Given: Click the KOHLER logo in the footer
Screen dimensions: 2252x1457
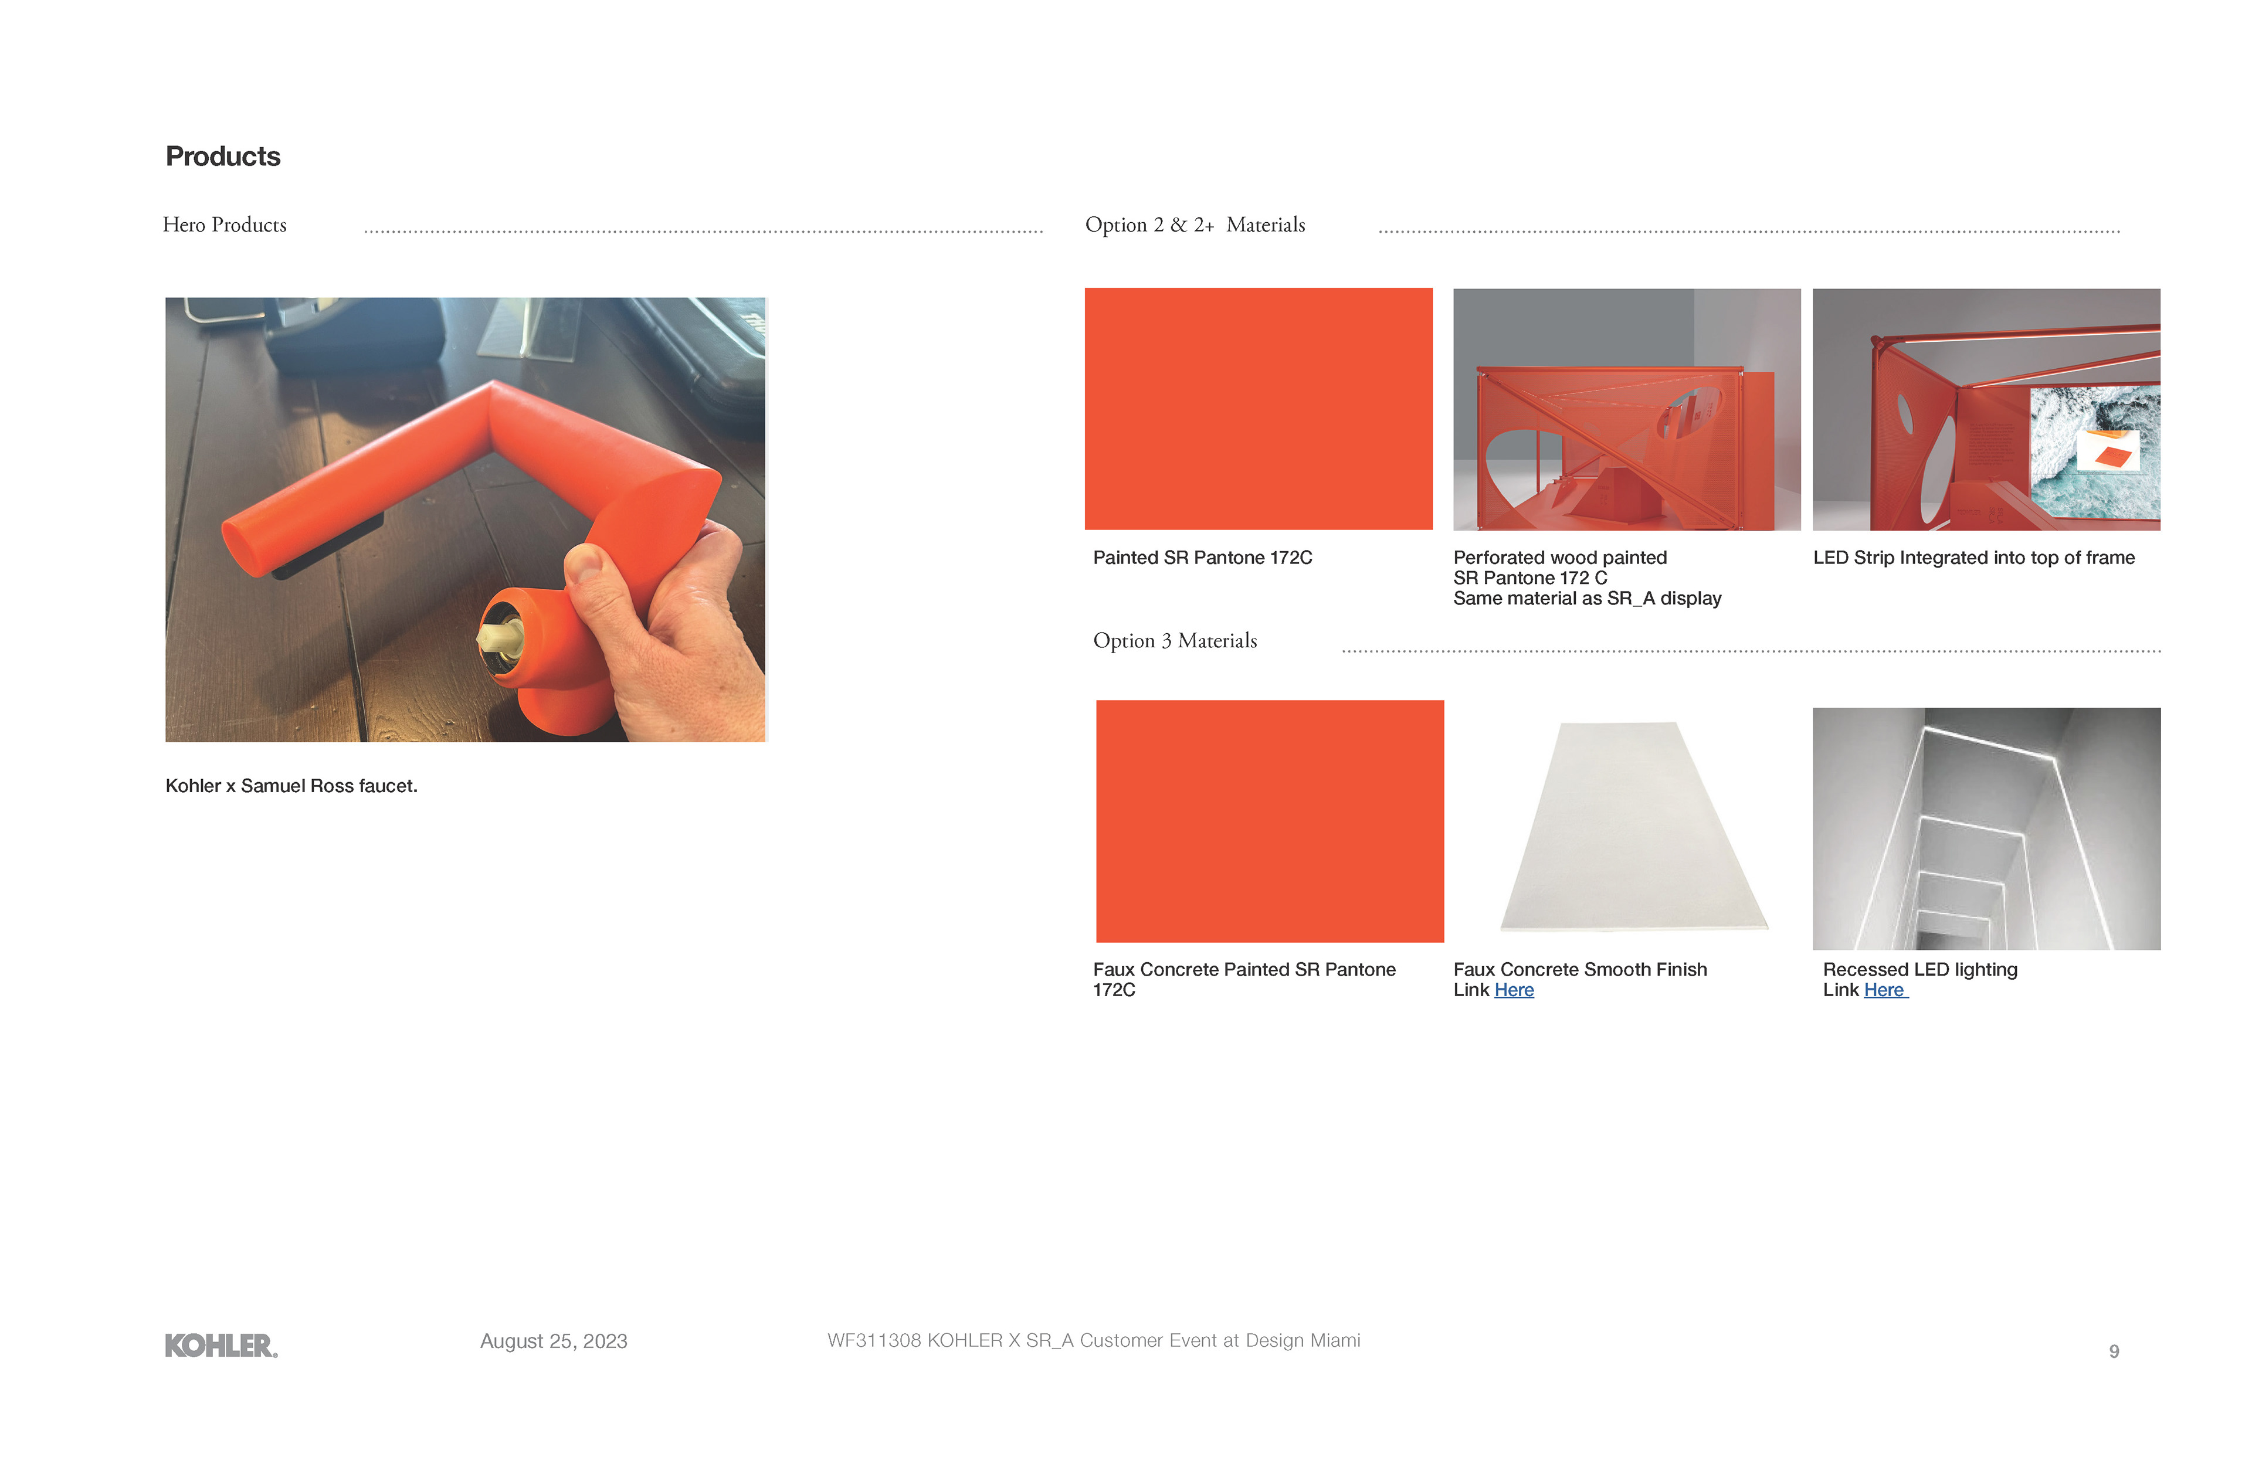Looking at the screenshot, I should 222,1346.
